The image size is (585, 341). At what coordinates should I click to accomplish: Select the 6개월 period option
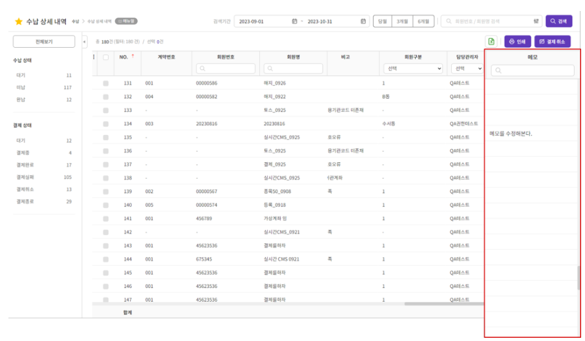coord(423,21)
